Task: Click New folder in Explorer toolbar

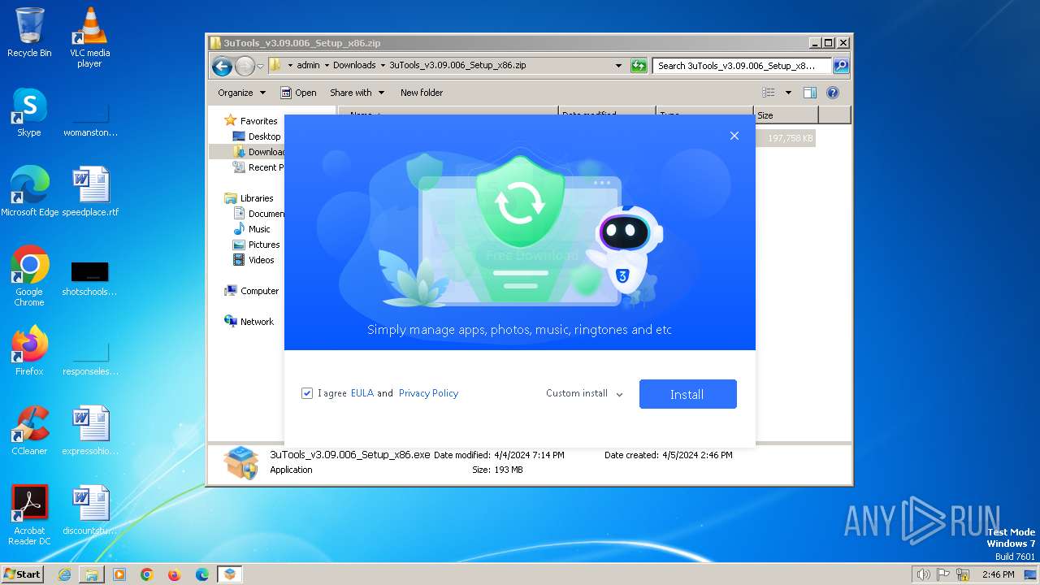Action: click(422, 93)
